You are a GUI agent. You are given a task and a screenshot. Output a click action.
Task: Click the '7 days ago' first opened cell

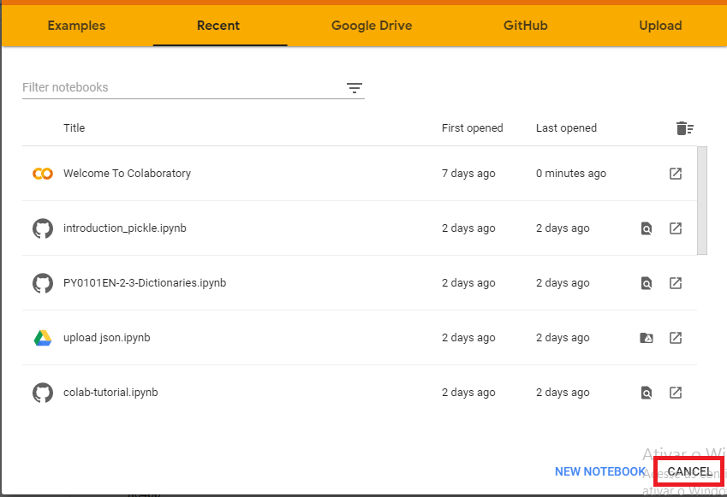468,174
